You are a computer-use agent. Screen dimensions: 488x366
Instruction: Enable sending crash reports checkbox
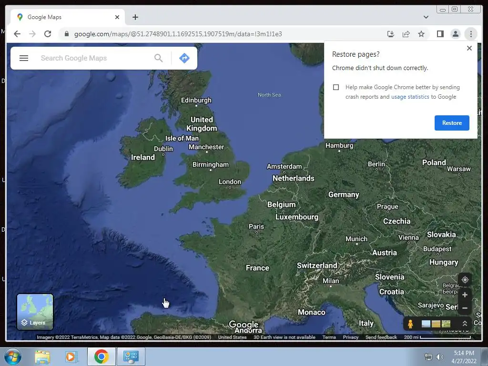point(336,87)
